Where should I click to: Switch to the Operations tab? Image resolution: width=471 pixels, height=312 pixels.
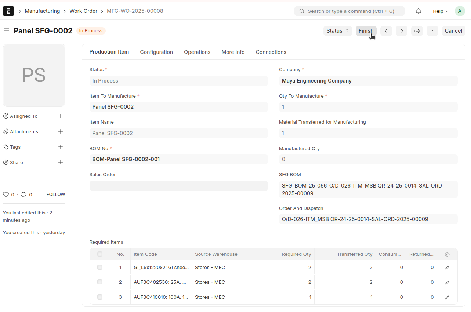(197, 52)
